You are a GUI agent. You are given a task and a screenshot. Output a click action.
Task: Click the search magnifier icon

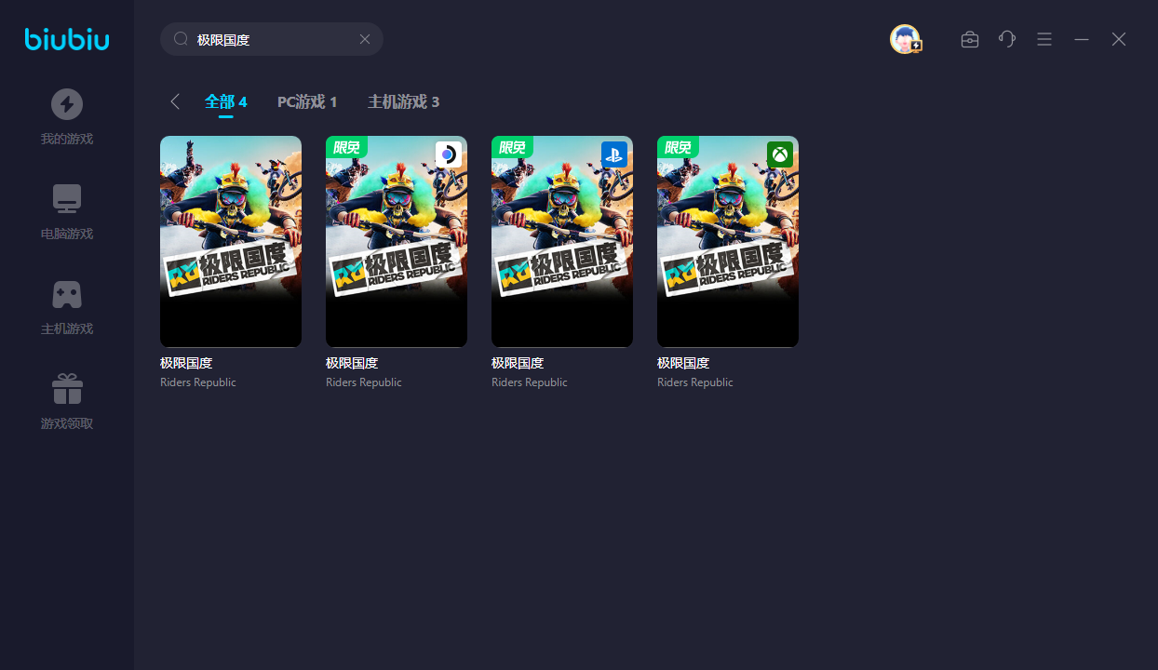click(x=181, y=39)
